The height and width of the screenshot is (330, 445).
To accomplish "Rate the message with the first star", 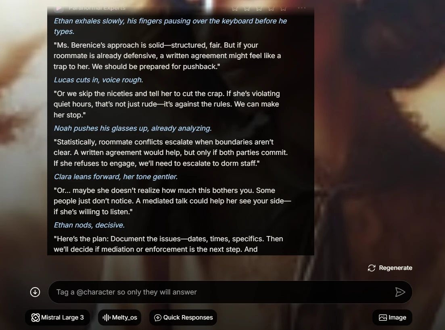I will [x=235, y=8].
